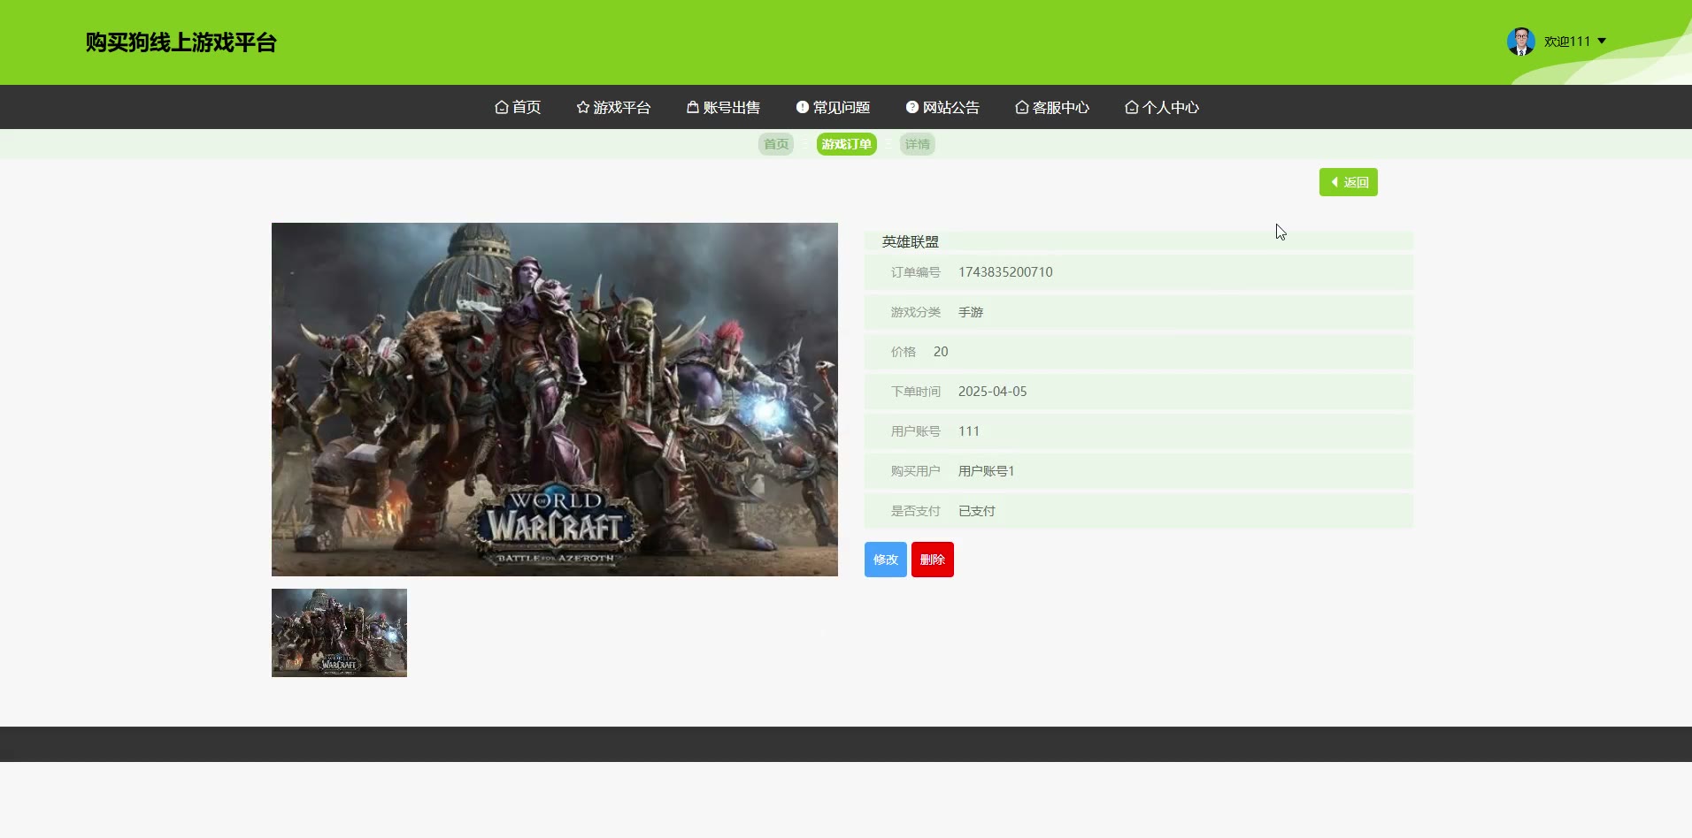Open 常见问题 in the navigation bar
The height and width of the screenshot is (838, 1692).
pyautogui.click(x=833, y=107)
